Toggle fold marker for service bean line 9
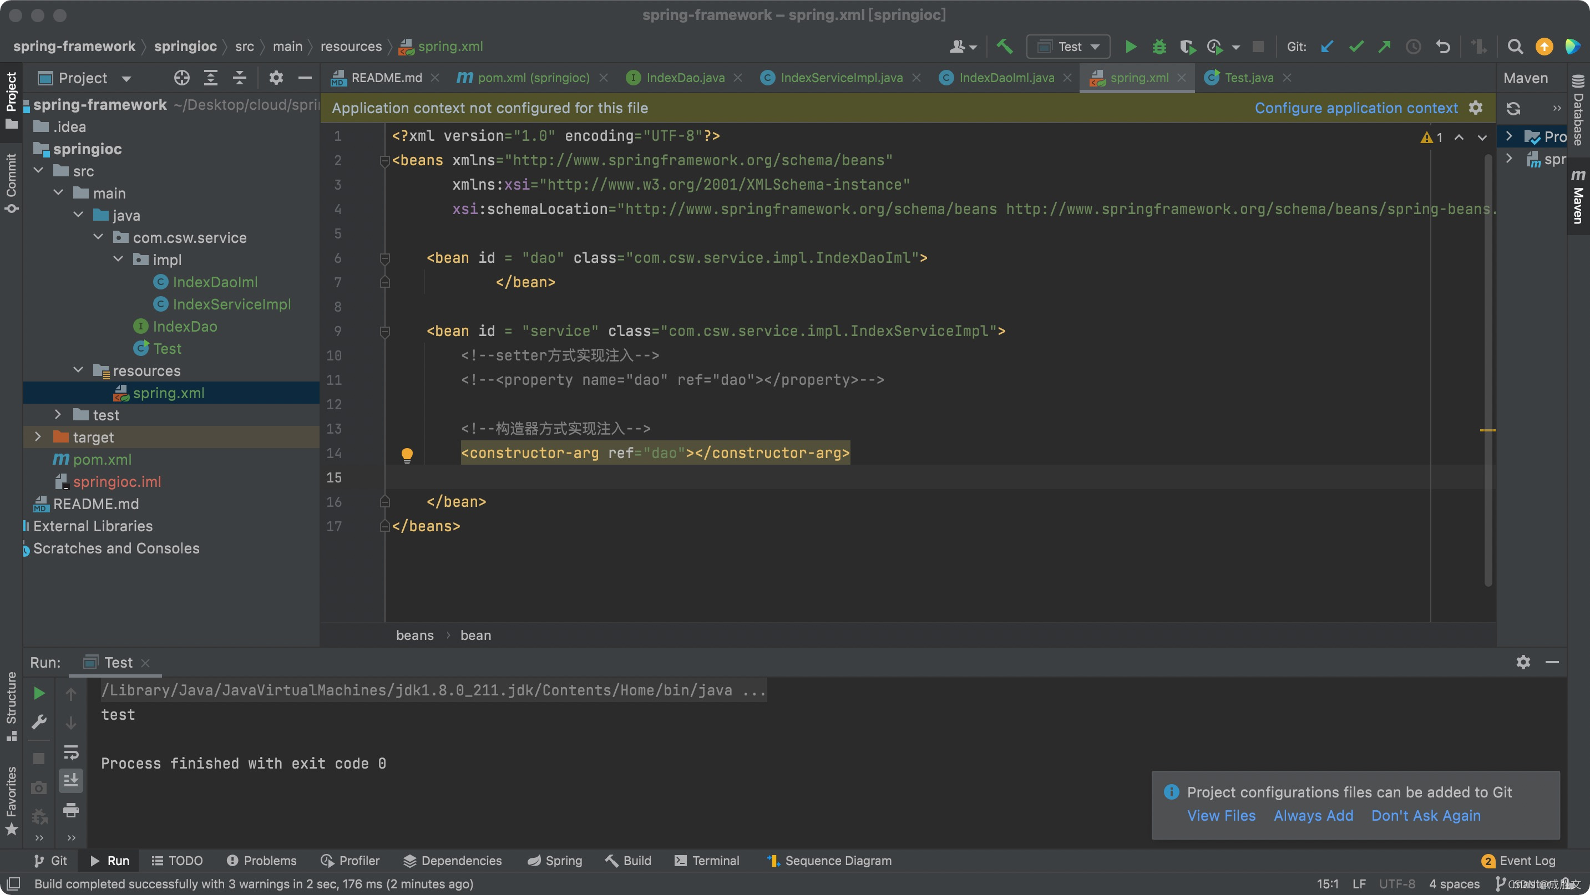 (384, 331)
